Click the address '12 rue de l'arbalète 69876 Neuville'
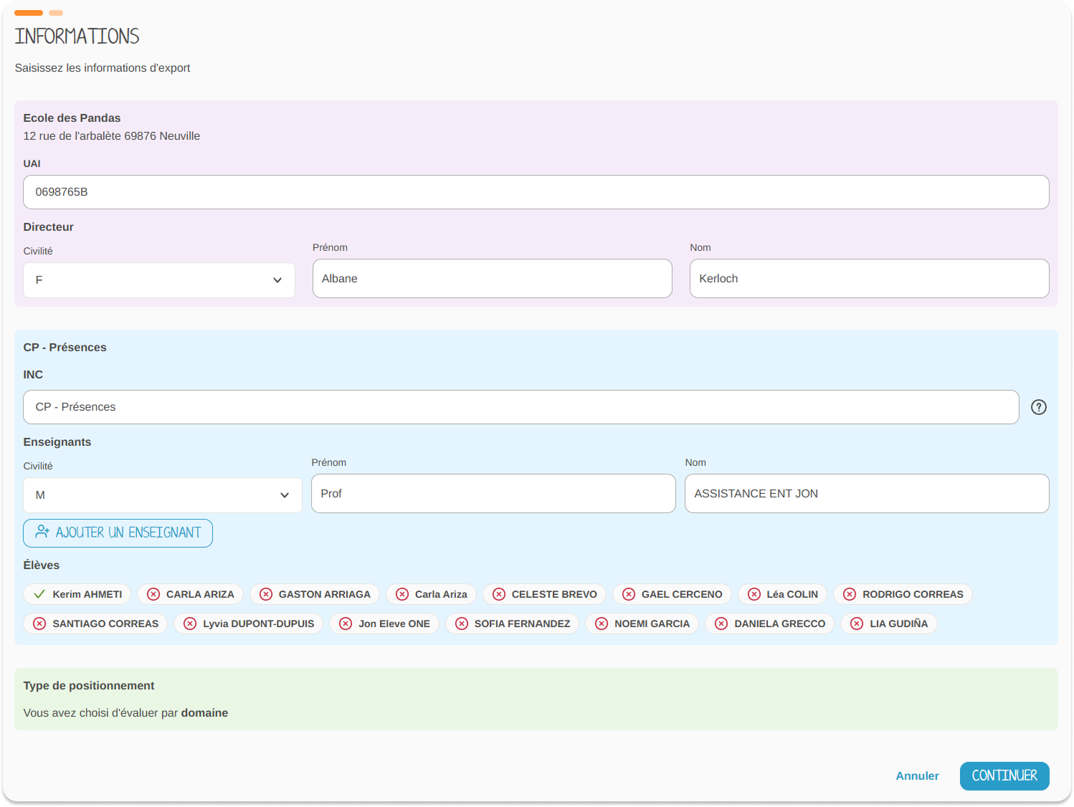The image size is (1074, 807). click(112, 136)
